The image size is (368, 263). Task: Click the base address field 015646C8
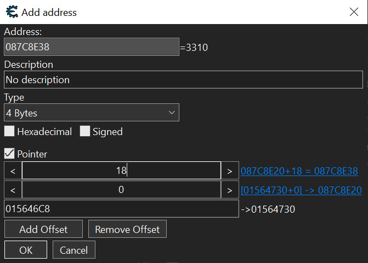coord(121,209)
